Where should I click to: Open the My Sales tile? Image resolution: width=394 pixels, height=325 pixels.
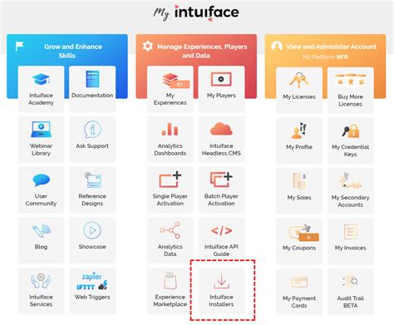pos(299,191)
